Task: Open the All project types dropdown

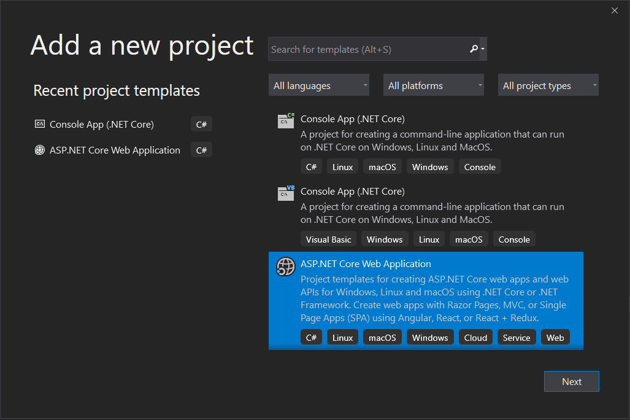Action: (548, 85)
